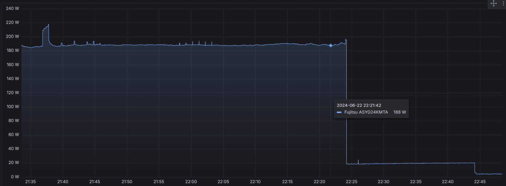This screenshot has width=506, height=186.
Task: Click the '22:05' time axis label
Action: [x=223, y=182]
